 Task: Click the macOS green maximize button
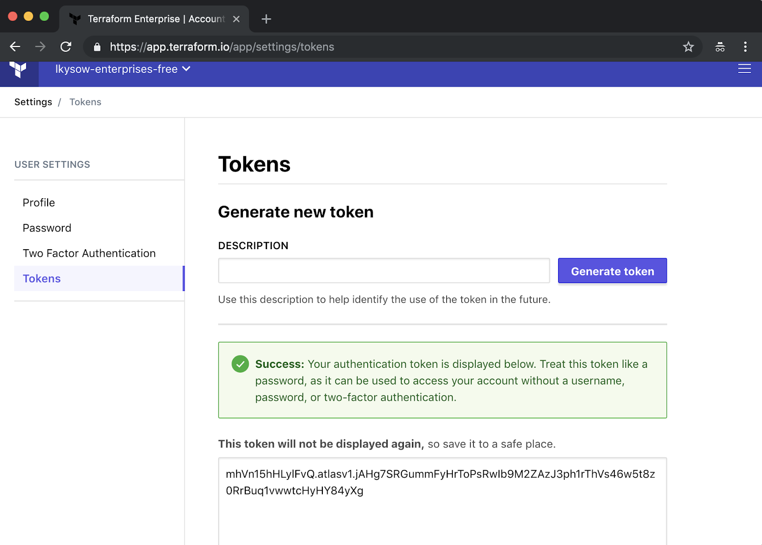44,16
